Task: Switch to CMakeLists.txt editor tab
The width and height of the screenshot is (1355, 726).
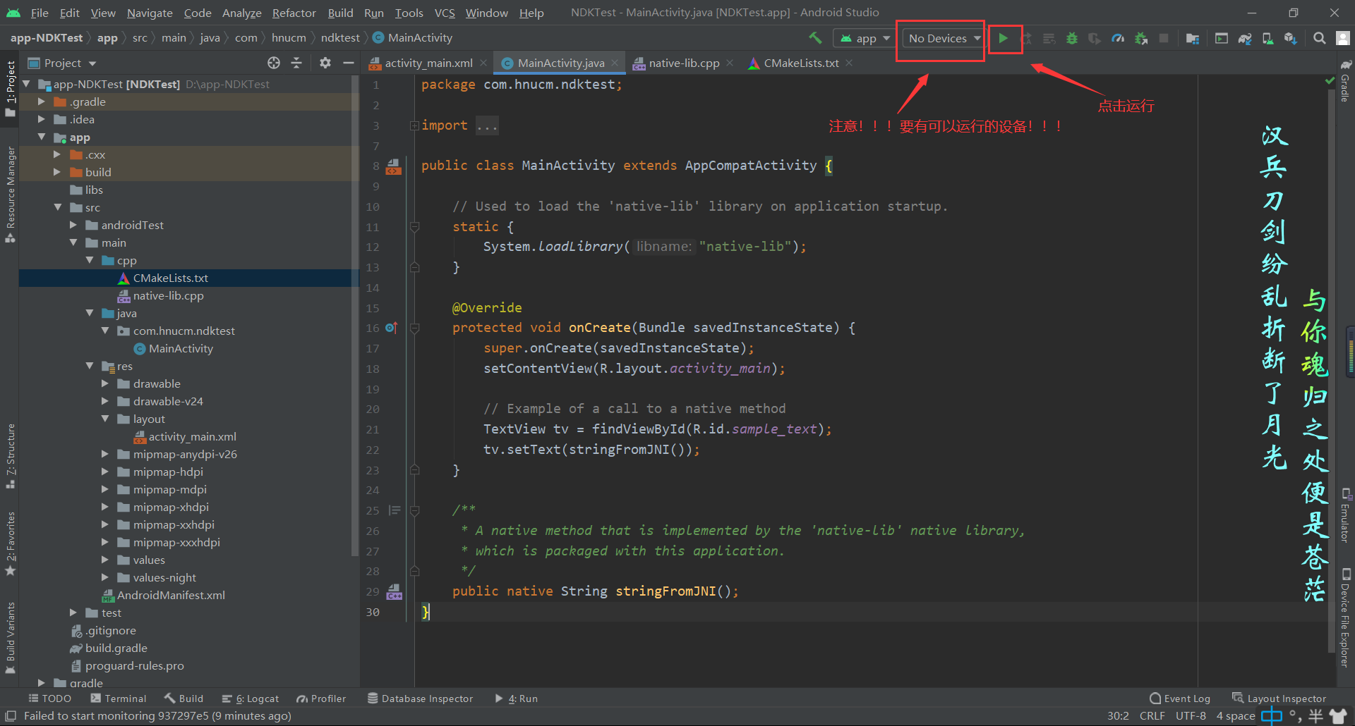Action: coord(801,63)
